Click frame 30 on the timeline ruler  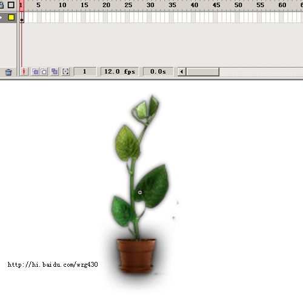pos(150,5)
